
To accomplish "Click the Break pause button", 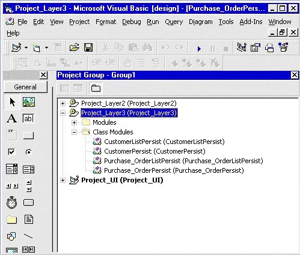I will pyautogui.click(x=213, y=49).
